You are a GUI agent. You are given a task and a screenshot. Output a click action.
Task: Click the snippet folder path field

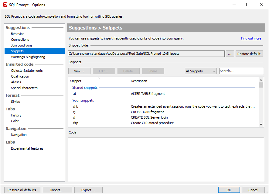pyautogui.click(x=146, y=54)
